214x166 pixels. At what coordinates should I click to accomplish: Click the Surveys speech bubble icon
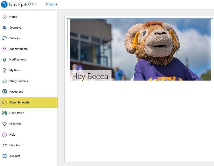point(4,38)
